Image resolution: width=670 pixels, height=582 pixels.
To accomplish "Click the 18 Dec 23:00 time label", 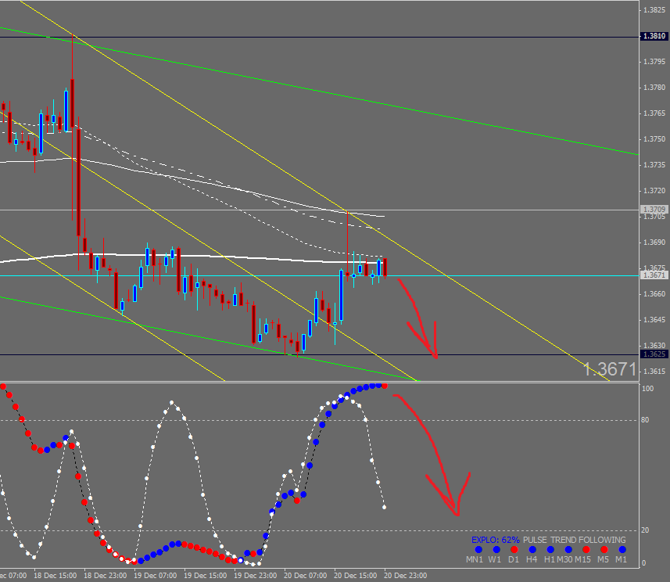I will [x=105, y=576].
